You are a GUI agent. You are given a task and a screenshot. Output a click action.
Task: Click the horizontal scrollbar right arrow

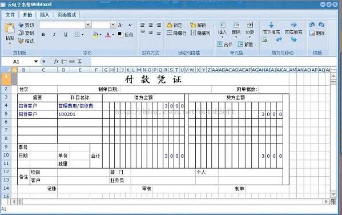326,201
